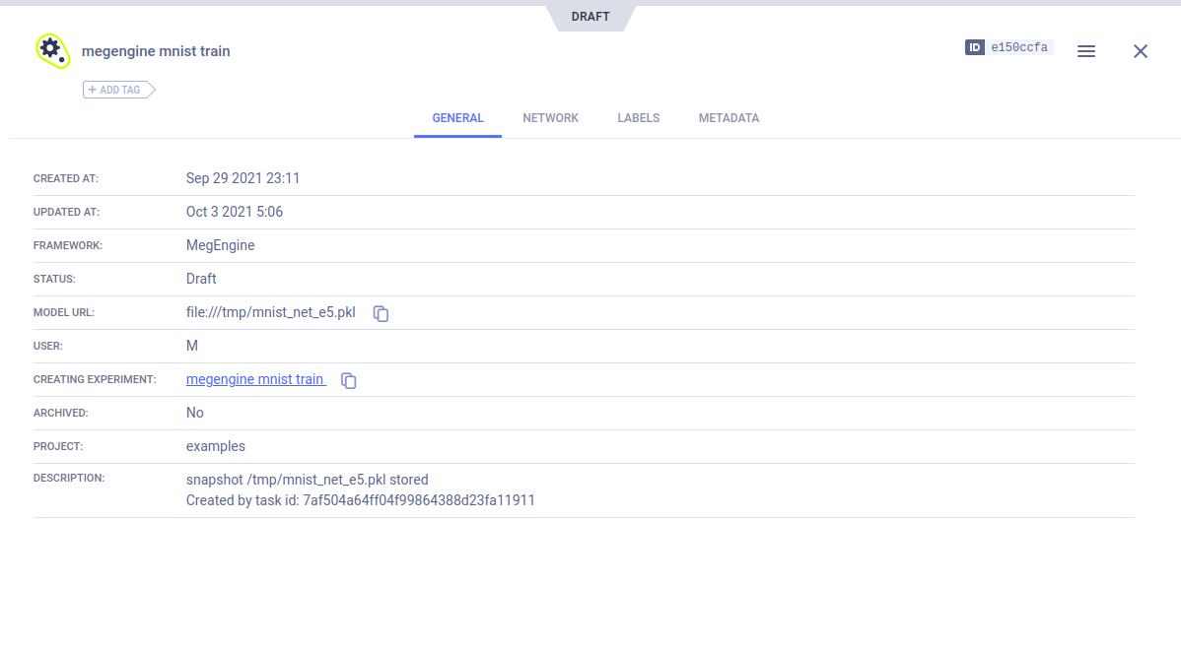Switch to the Network tab
This screenshot has height=650, width=1181.
point(550,118)
